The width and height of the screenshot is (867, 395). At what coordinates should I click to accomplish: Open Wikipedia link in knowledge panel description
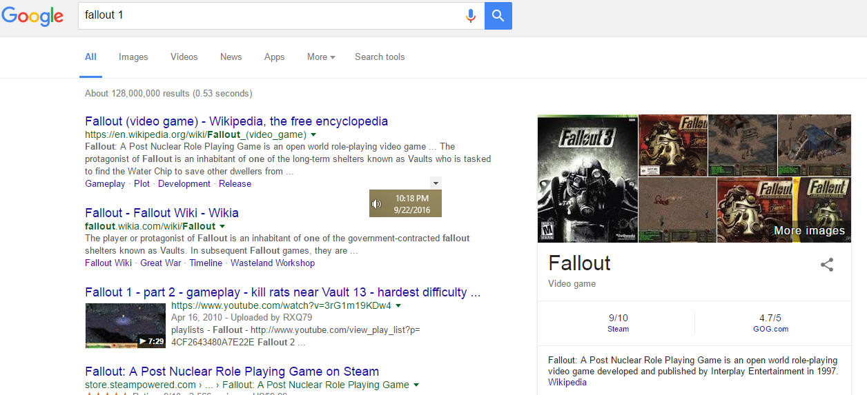(567, 383)
